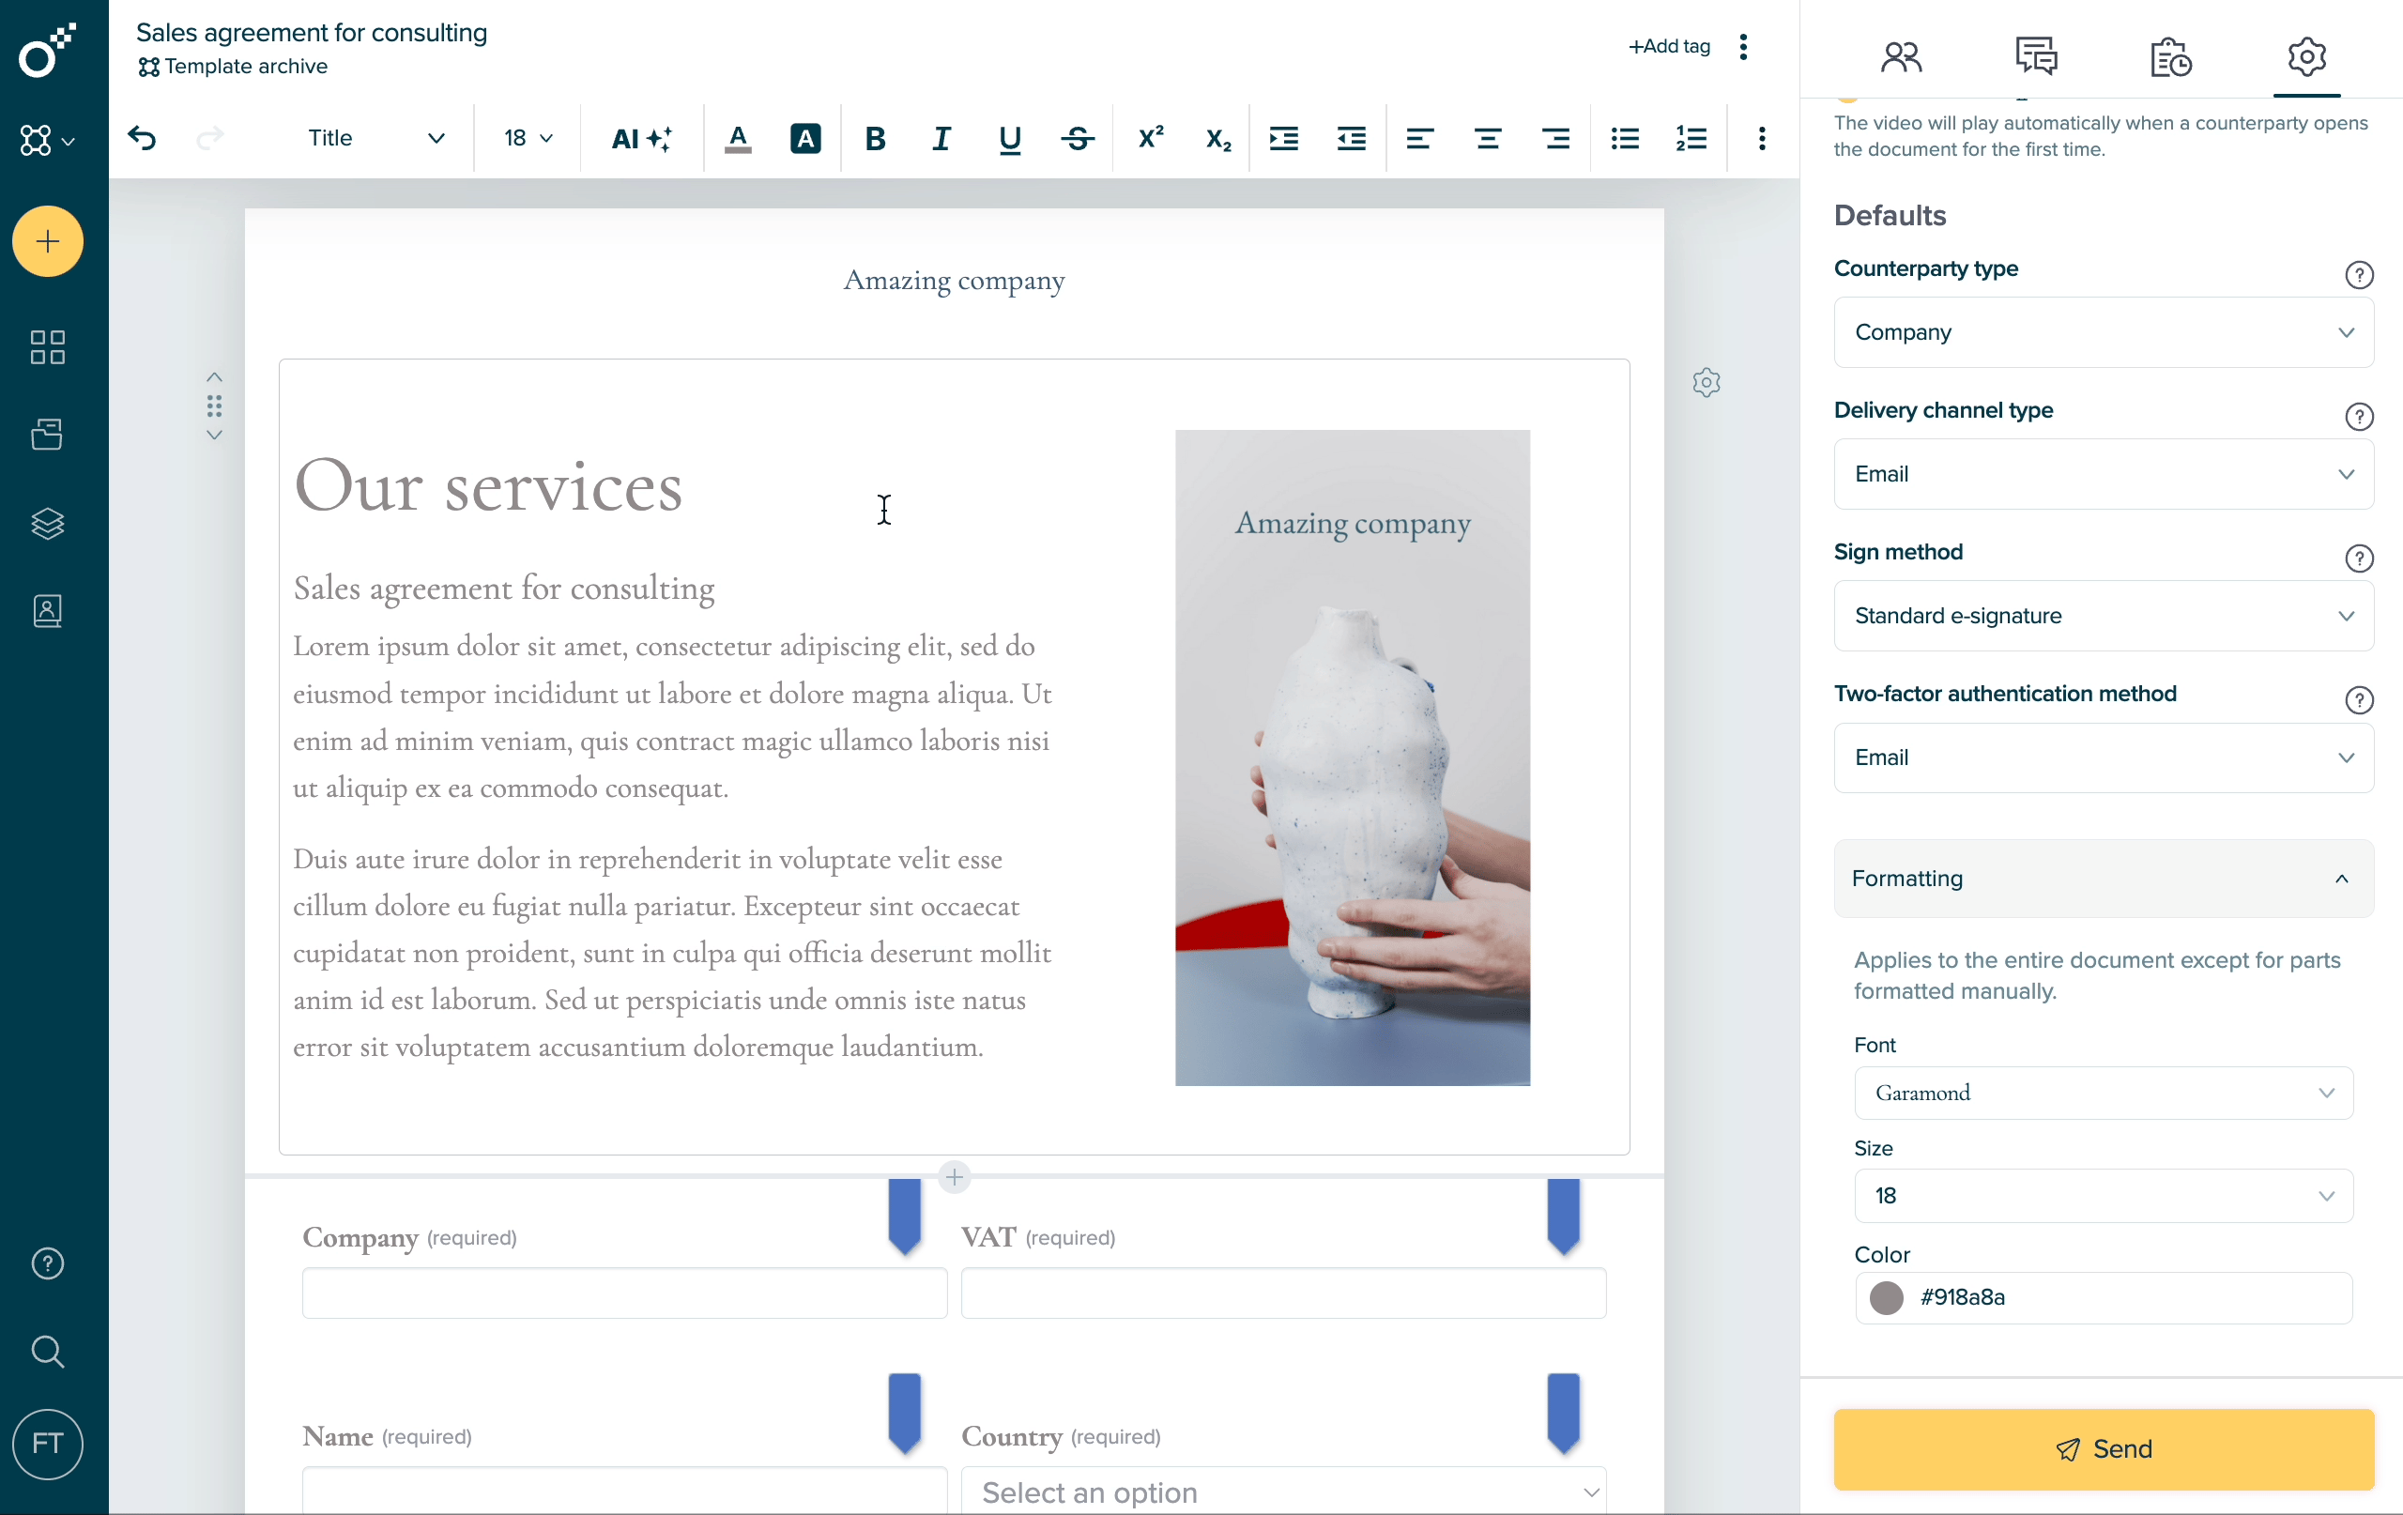Image resolution: width=2403 pixels, height=1515 pixels.
Task: Click the AI writing assistant icon
Action: pos(638,138)
